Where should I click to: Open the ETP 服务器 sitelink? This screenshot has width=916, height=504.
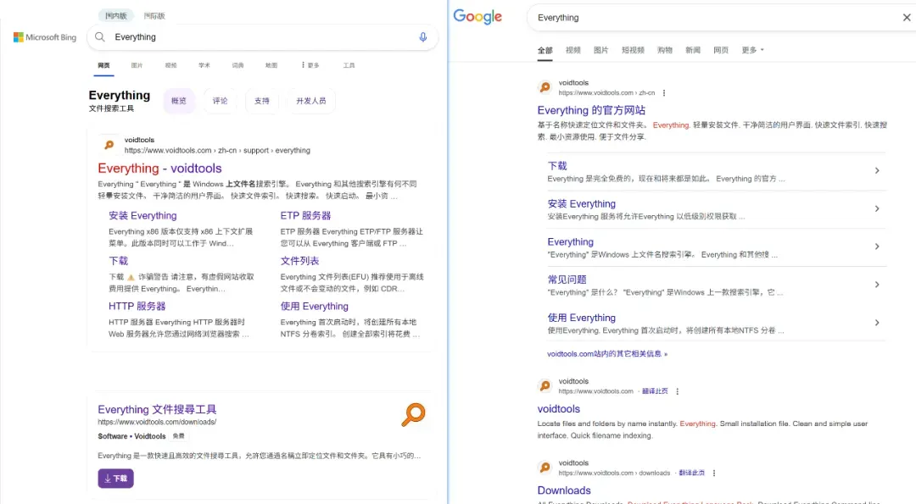click(305, 216)
